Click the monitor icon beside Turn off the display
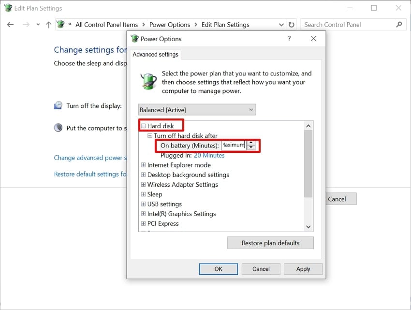 tap(57, 105)
